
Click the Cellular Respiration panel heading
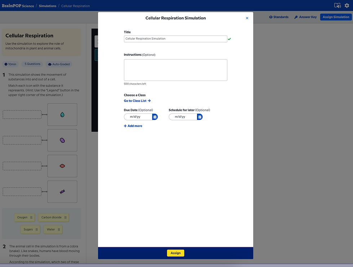point(29,36)
